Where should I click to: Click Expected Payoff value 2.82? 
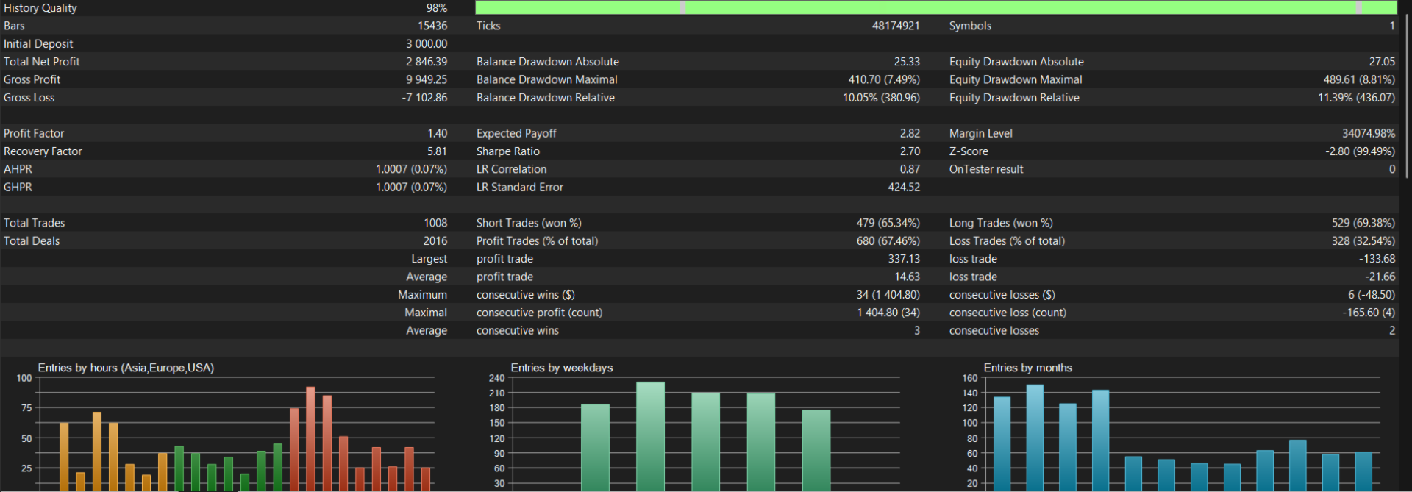[x=910, y=133]
